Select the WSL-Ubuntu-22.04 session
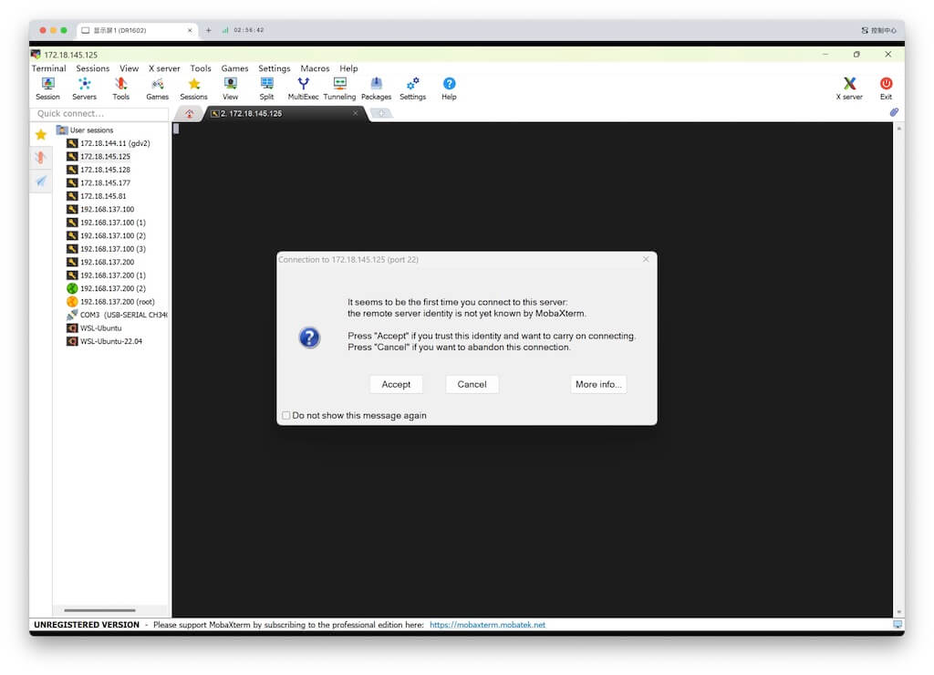 click(110, 341)
